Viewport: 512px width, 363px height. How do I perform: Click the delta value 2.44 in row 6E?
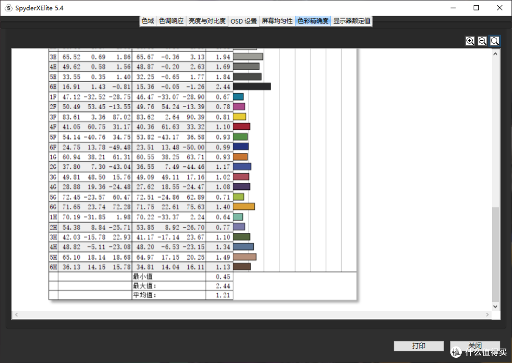(x=223, y=86)
